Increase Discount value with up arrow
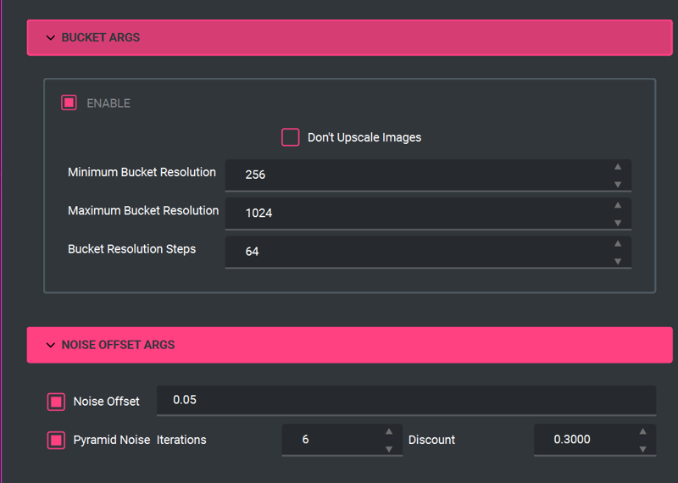The width and height of the screenshot is (678, 483). 643,431
